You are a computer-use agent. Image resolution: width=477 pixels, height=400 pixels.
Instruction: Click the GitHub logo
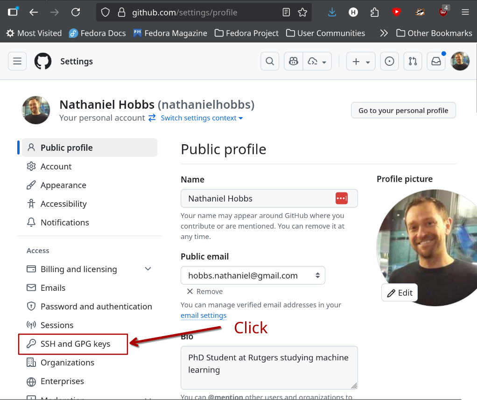(x=42, y=61)
